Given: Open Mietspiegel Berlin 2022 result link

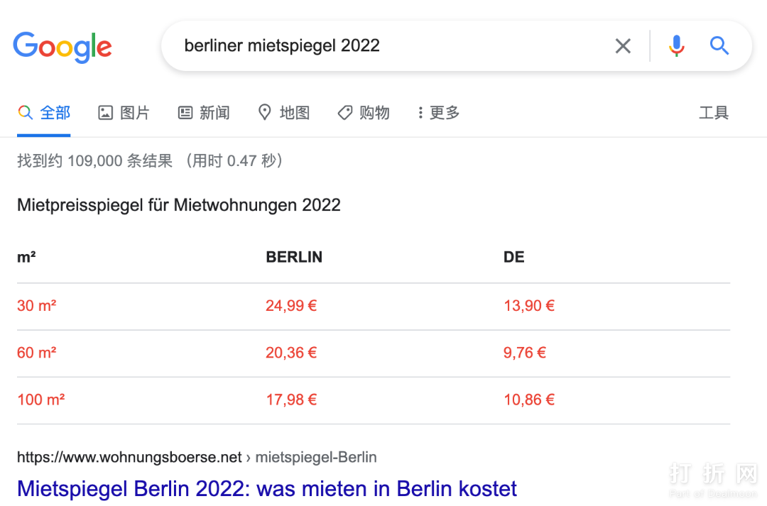Looking at the screenshot, I should [x=267, y=488].
